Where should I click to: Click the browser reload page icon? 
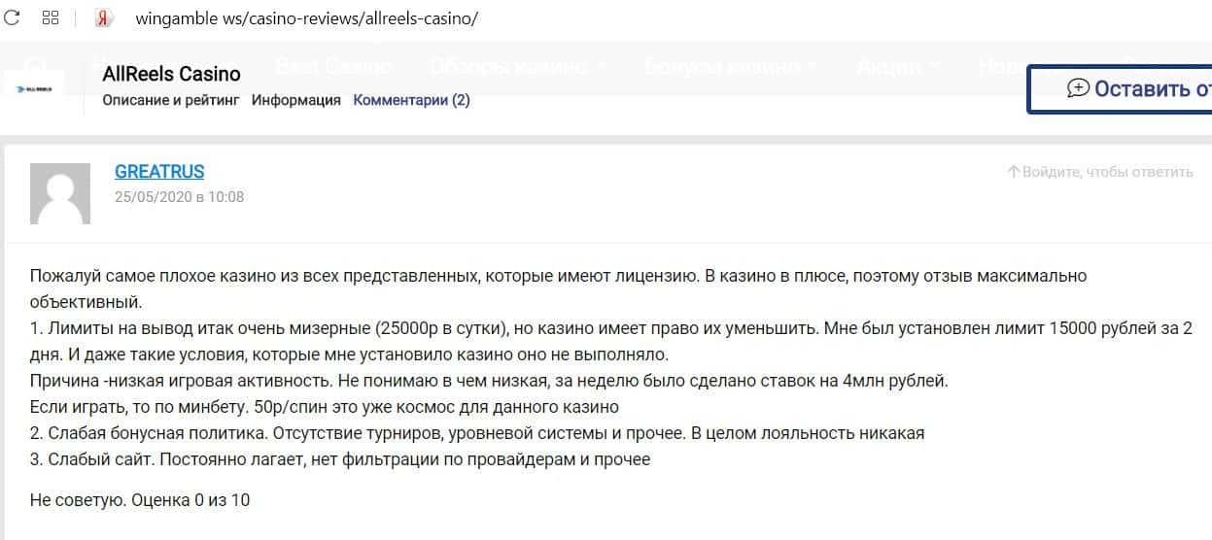pyautogui.click(x=13, y=18)
